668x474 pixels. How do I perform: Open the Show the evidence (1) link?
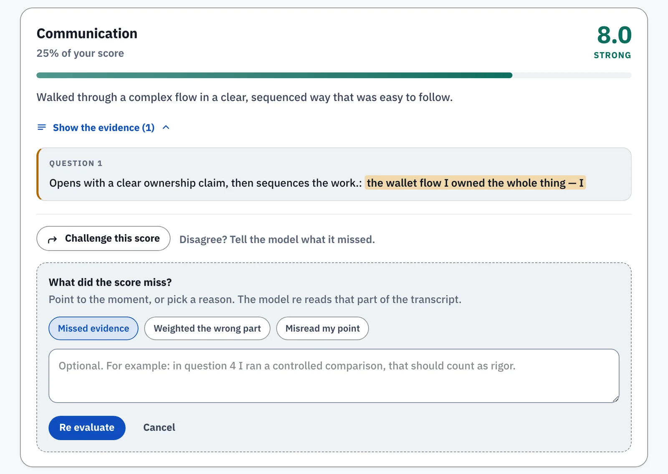(x=104, y=127)
